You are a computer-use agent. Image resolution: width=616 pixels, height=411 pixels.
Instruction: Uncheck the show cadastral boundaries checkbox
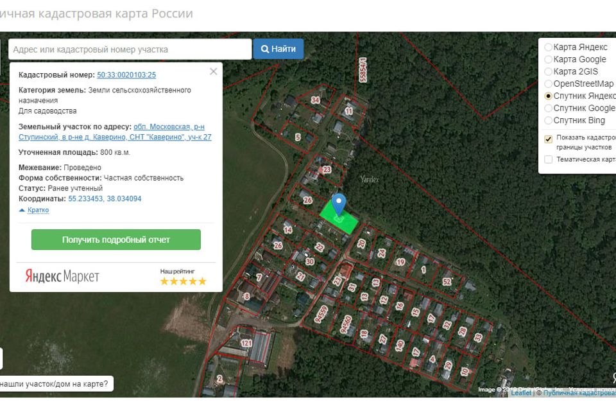548,139
